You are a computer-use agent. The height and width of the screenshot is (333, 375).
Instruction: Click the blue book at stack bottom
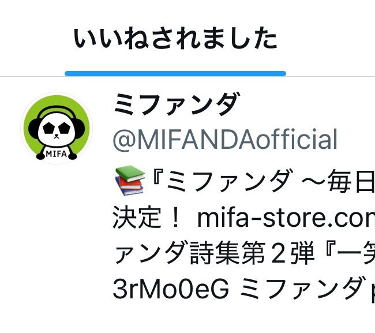130,191
